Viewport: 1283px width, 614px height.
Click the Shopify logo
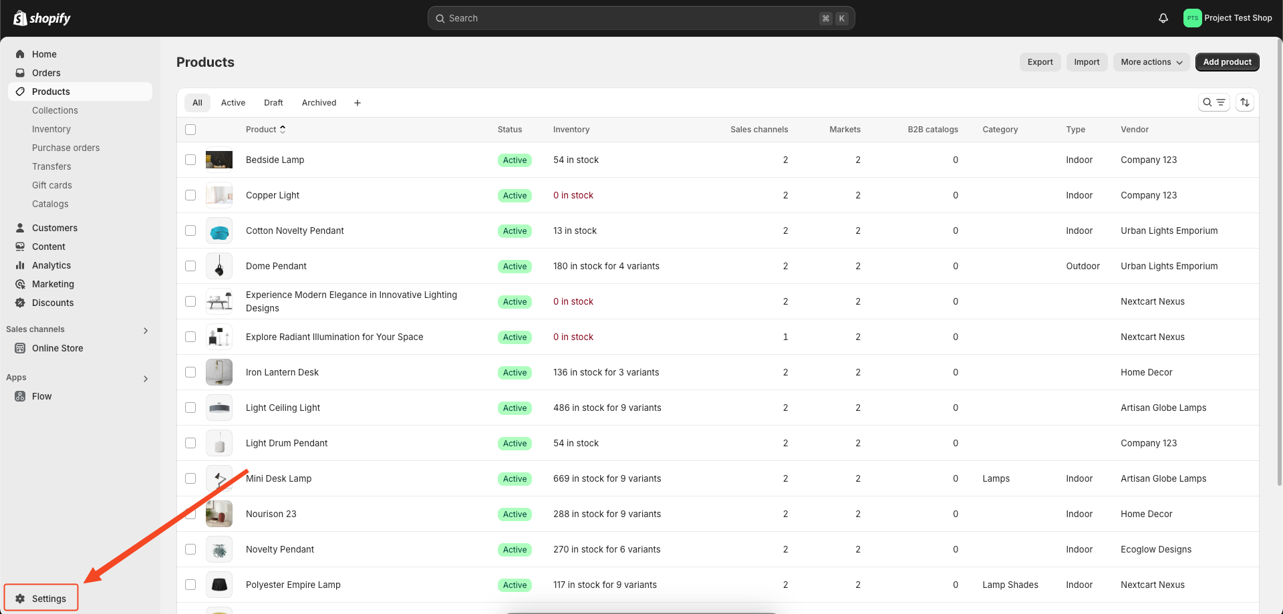(x=42, y=18)
